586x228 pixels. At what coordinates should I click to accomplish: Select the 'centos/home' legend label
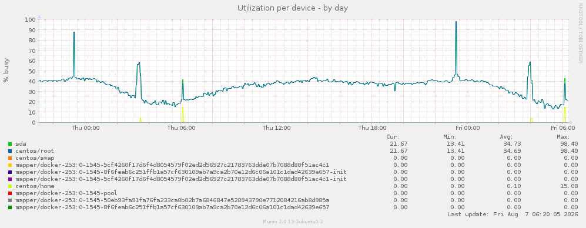pos(35,186)
